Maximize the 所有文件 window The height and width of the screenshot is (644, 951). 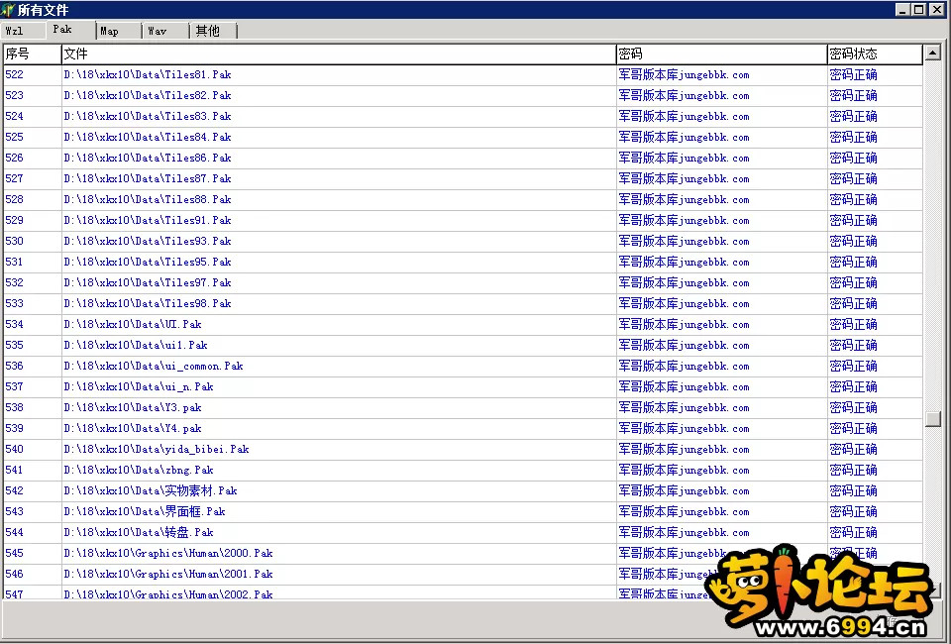pos(919,10)
